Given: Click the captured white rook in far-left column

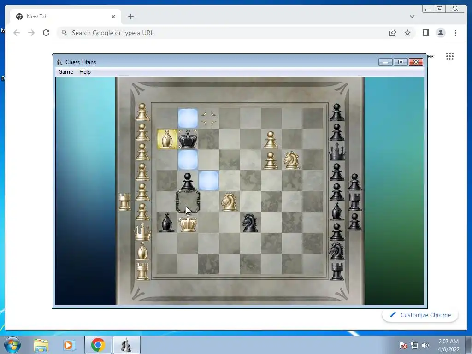Looking at the screenshot, I should [124, 202].
